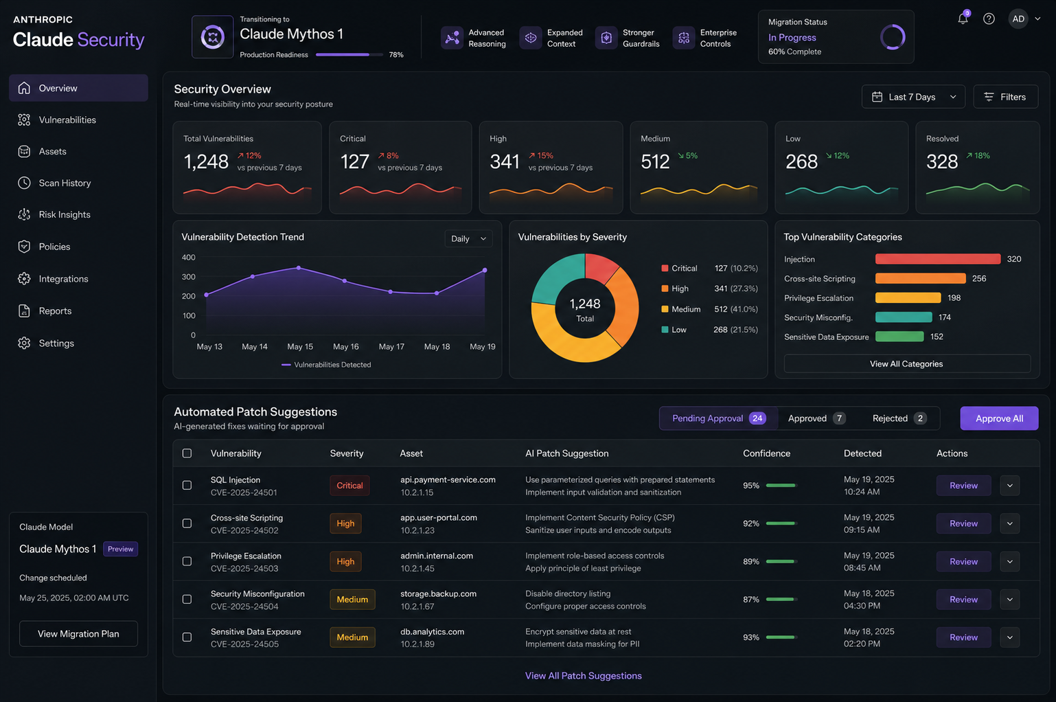Check the Cross-site Scripting row checkbox
Screen dimensions: 1056x702
[x=187, y=523]
